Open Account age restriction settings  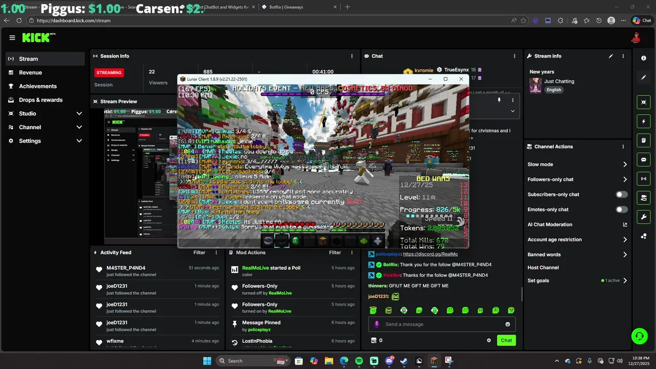click(578, 239)
